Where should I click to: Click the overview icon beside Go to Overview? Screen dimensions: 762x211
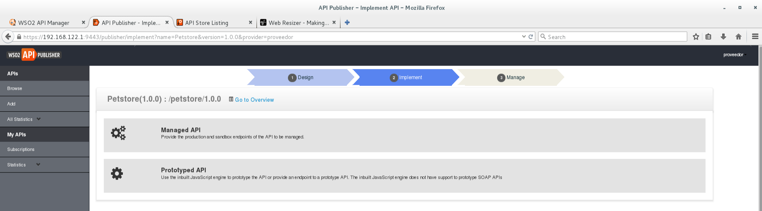pyautogui.click(x=231, y=99)
